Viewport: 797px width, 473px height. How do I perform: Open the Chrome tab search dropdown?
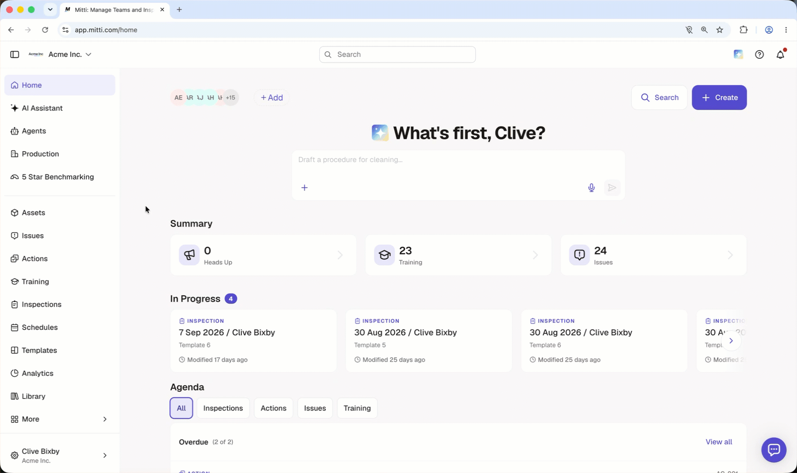tap(50, 9)
